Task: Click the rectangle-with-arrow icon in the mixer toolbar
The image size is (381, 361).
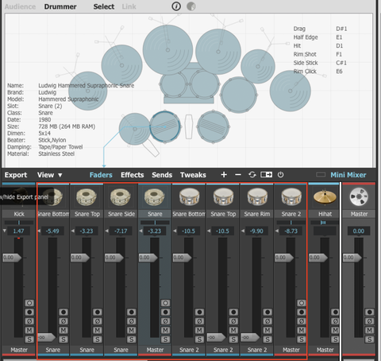Action: (x=266, y=175)
